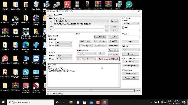Open the Windows Start menu
The image size is (188, 105).
point(3,102)
